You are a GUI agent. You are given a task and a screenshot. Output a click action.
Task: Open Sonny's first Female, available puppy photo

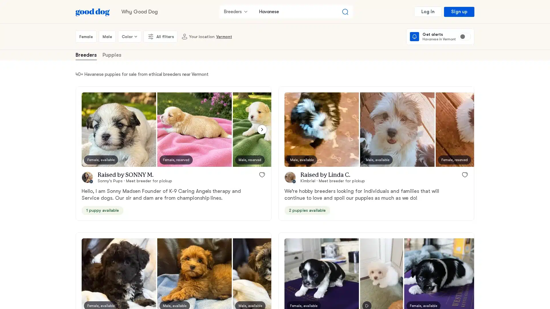pyautogui.click(x=119, y=130)
